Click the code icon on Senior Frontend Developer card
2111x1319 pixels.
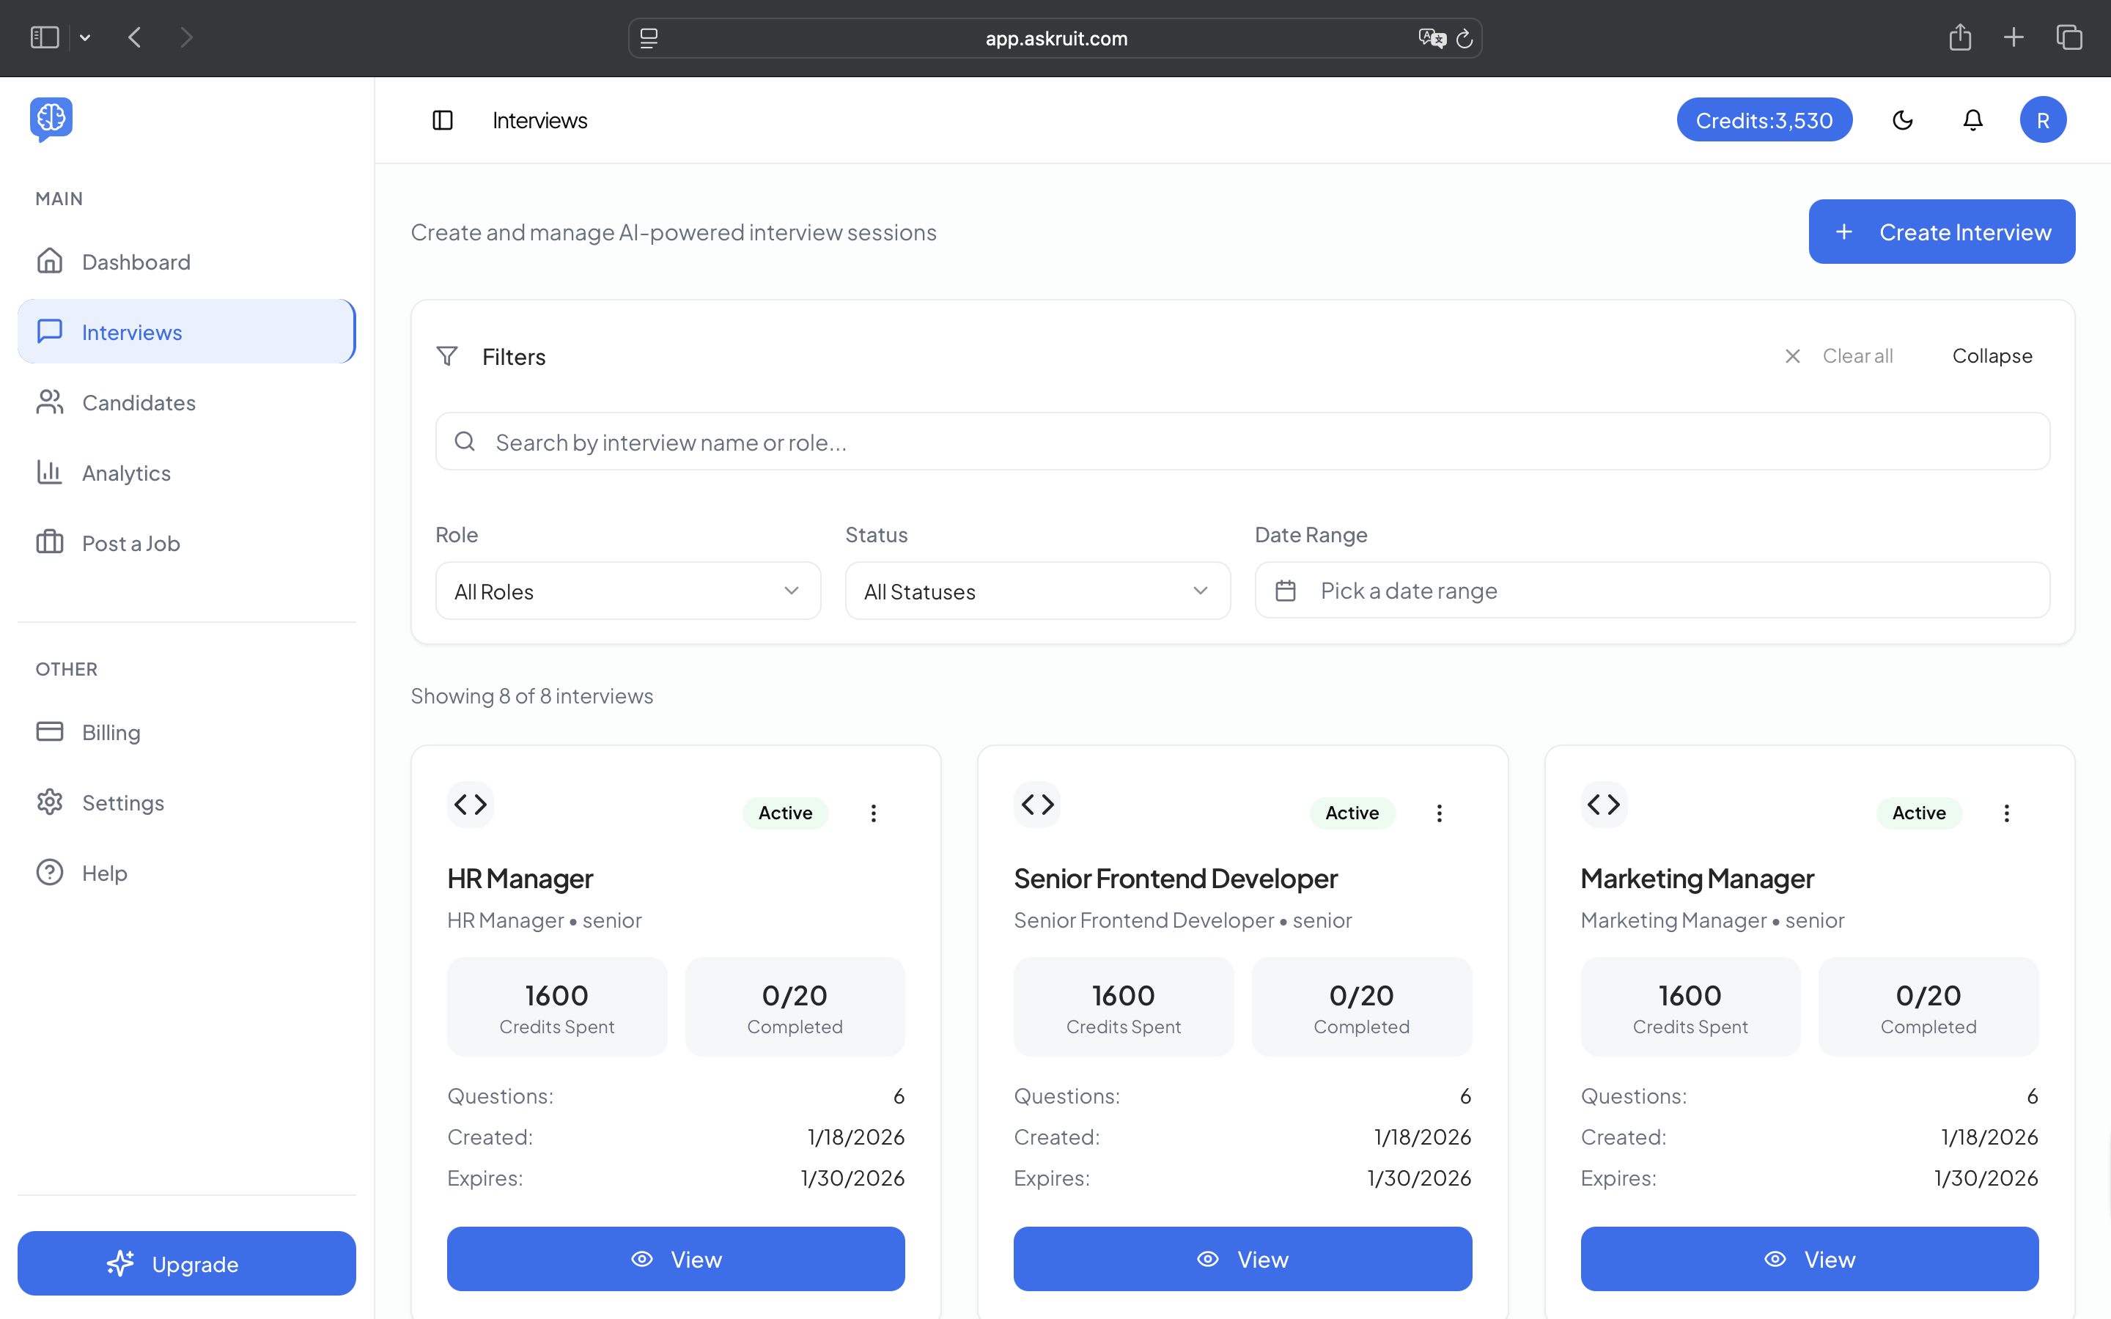pyautogui.click(x=1037, y=805)
